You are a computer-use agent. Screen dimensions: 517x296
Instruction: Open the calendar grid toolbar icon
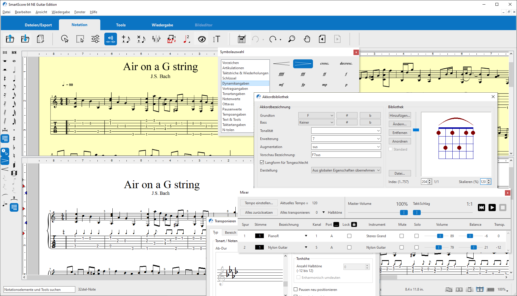click(x=242, y=39)
